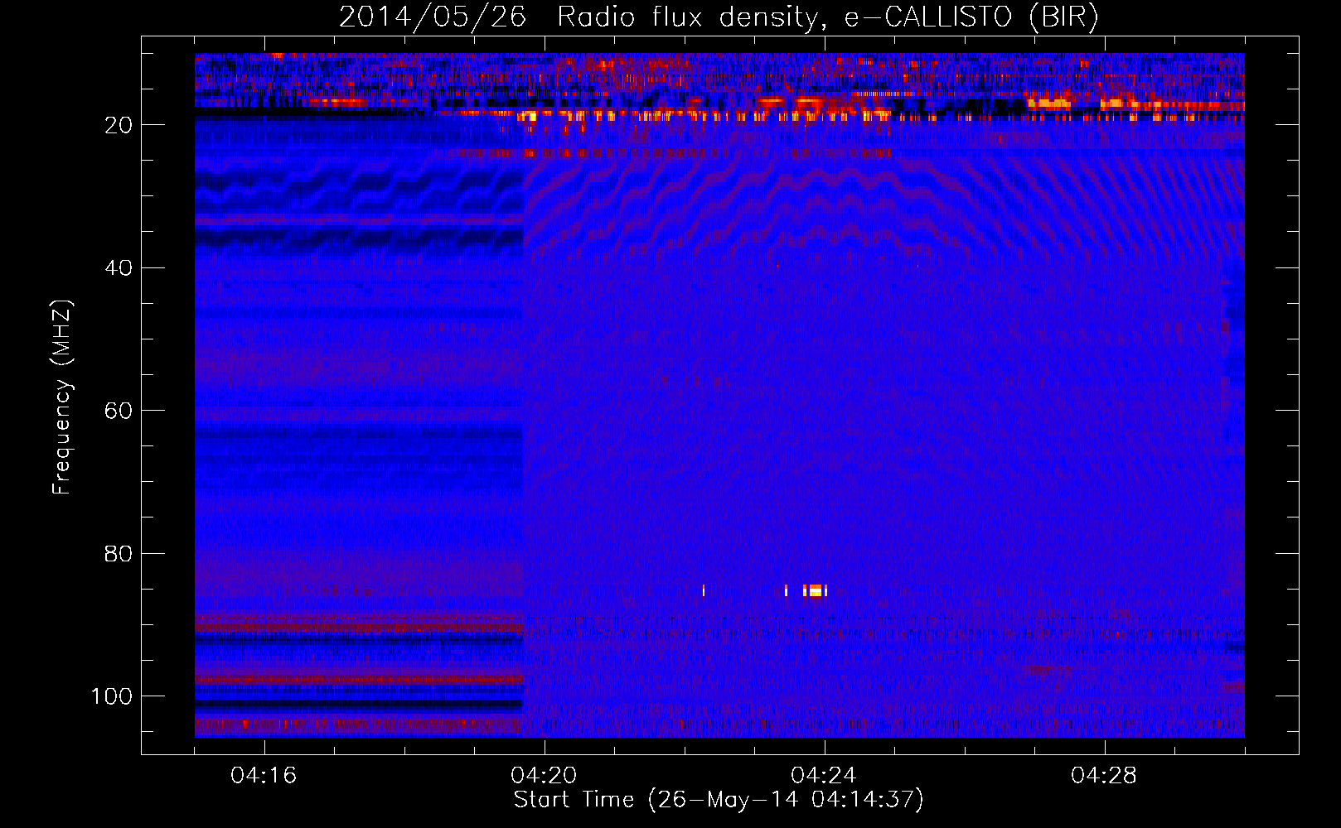Click the '20' frequency tick label

point(119,125)
